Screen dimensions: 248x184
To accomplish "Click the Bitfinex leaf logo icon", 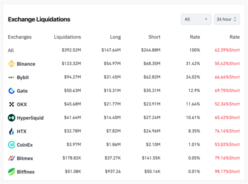I will click(11, 172).
